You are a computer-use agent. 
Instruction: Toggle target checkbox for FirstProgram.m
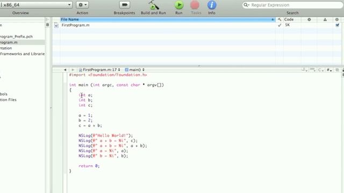point(337,25)
